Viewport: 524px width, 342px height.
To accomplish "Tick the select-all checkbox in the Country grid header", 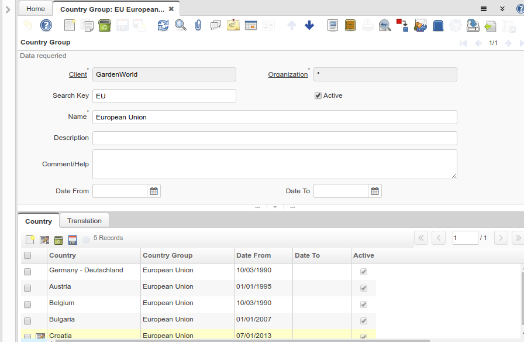I will 27,255.
